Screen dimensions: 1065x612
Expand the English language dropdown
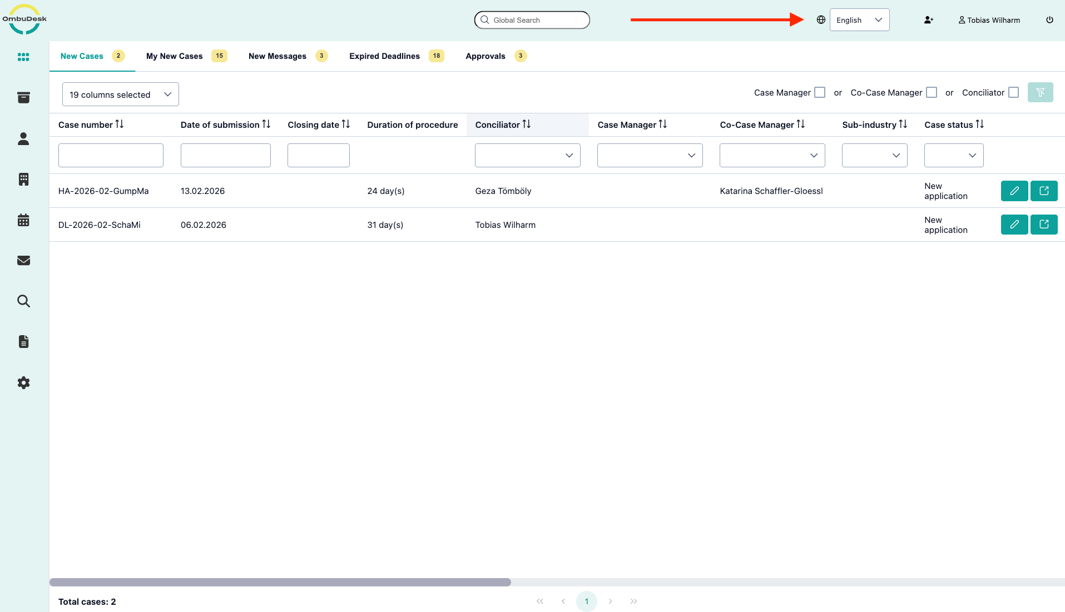859,20
